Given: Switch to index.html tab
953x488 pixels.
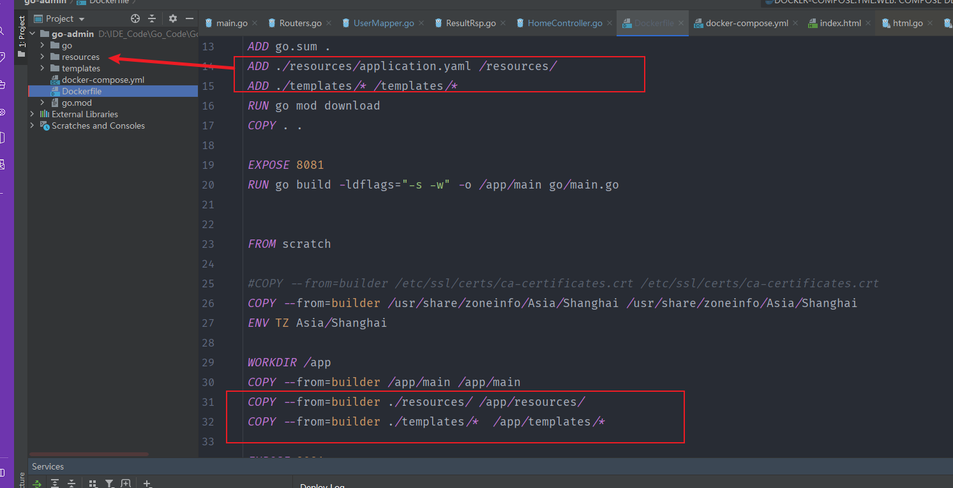Looking at the screenshot, I should 840,23.
